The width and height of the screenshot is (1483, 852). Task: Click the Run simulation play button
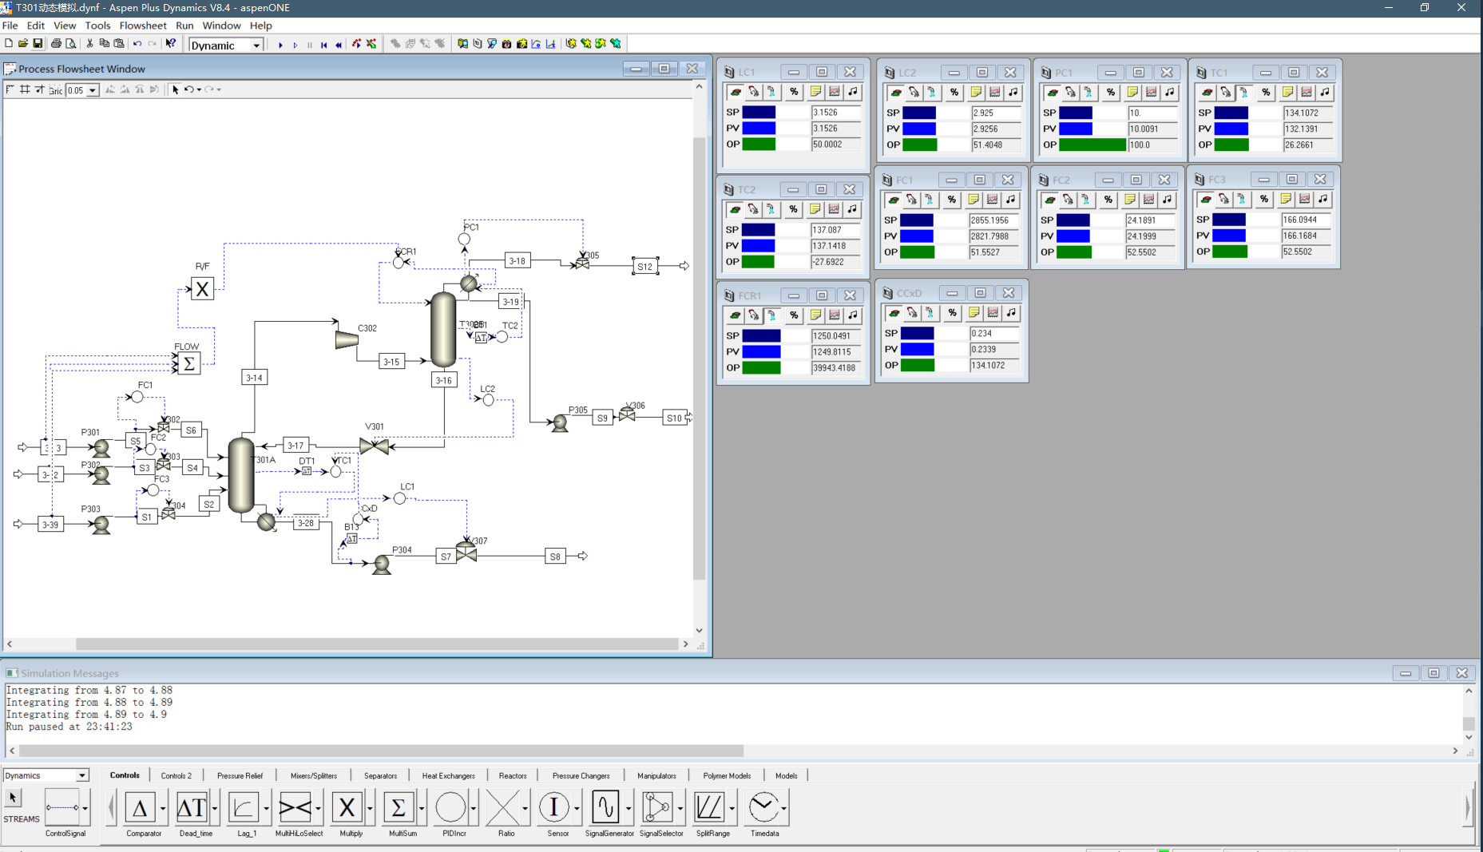coord(280,45)
